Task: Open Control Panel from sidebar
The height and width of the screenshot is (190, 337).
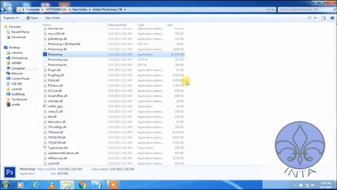Action: [20, 79]
